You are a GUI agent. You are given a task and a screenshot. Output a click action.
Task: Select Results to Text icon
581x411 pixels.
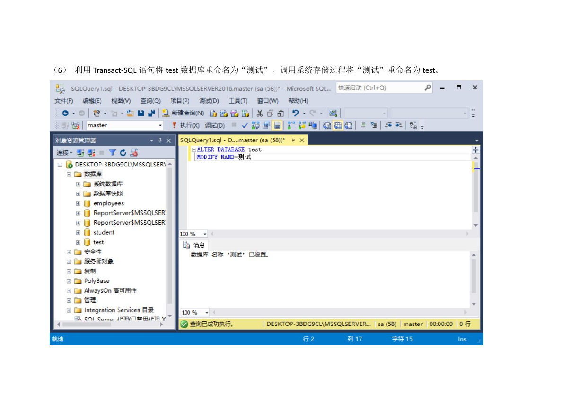click(x=327, y=125)
